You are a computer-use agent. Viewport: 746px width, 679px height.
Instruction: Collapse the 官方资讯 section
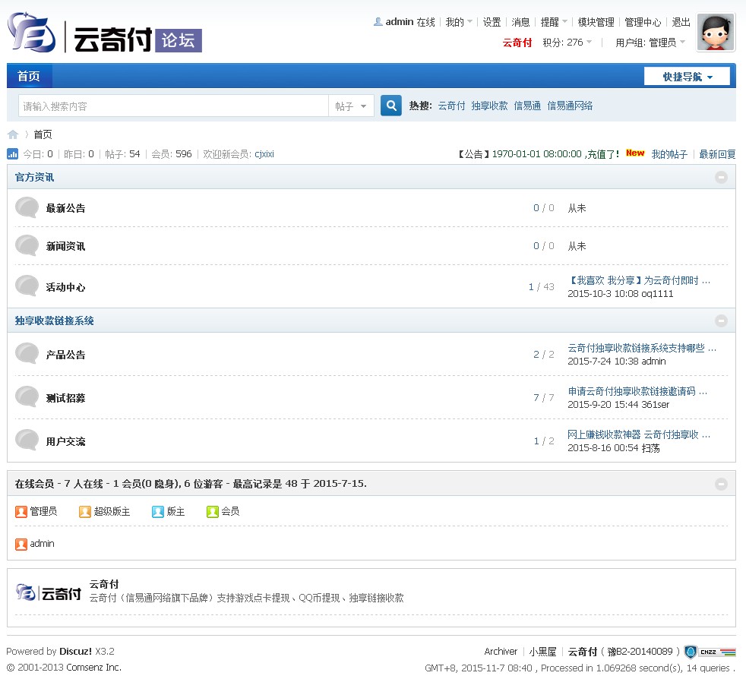point(721,177)
